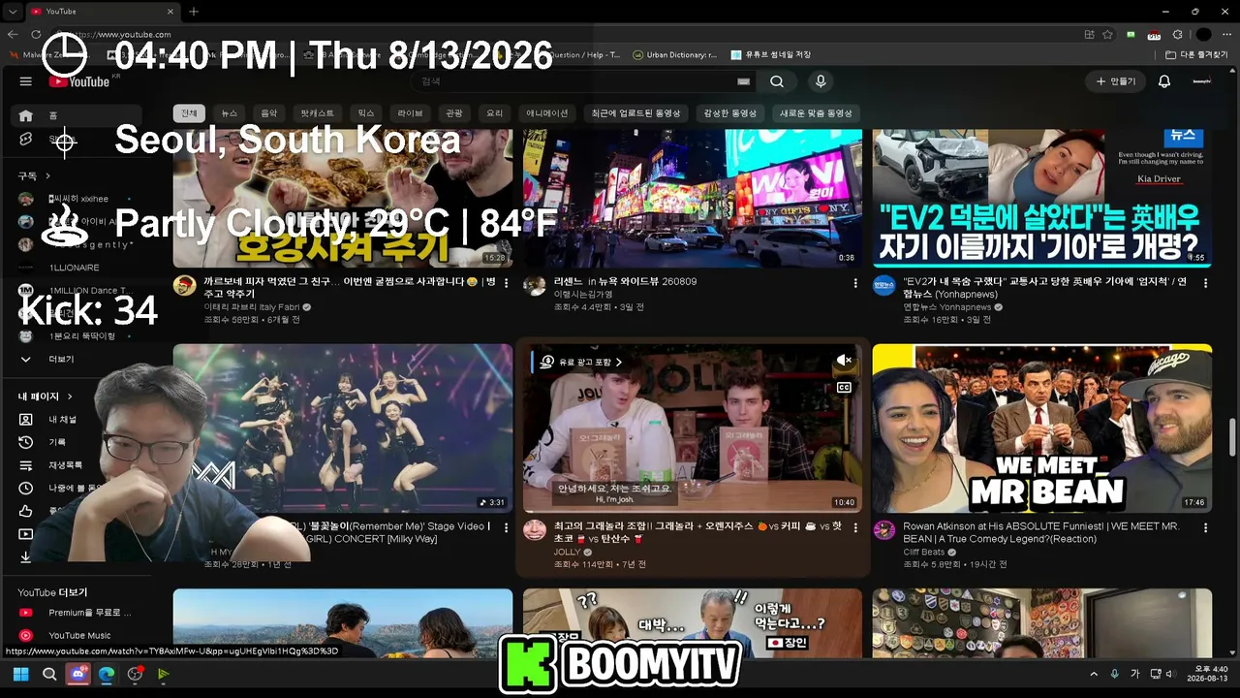1240x698 pixels.
Task: Open the 1MILLION Dance subscription channel
Action: click(76, 291)
